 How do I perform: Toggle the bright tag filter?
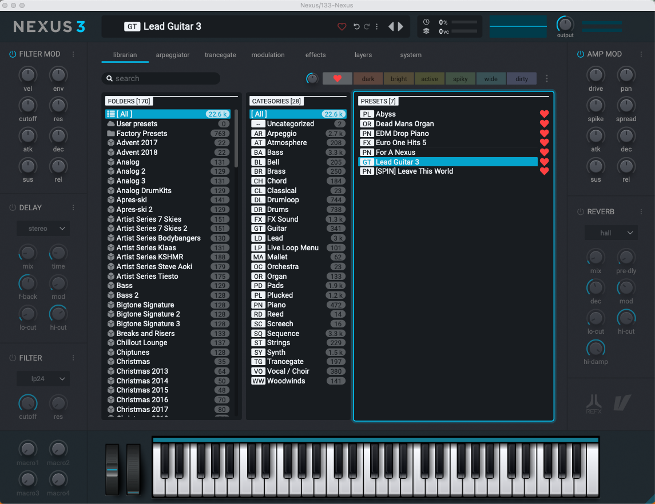click(x=399, y=79)
